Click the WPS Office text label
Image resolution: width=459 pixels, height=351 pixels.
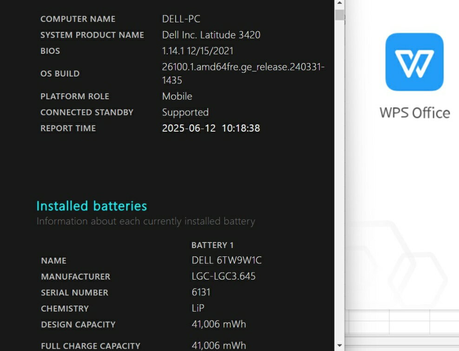coord(414,113)
